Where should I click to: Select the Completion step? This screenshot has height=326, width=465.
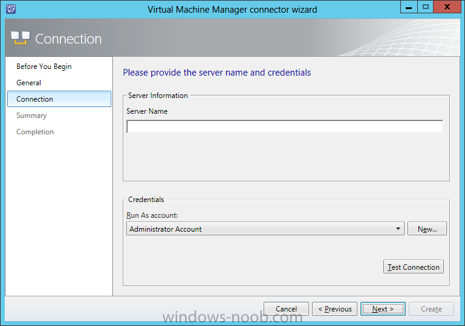pyautogui.click(x=35, y=132)
